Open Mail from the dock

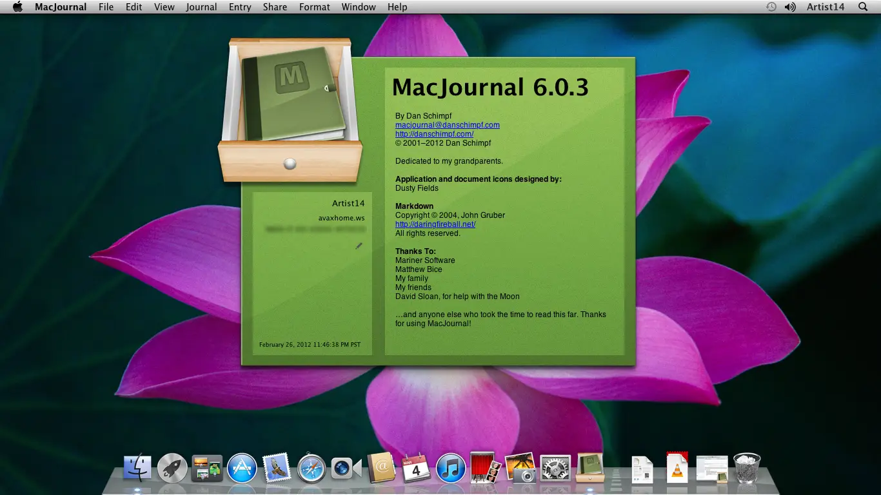coord(277,468)
